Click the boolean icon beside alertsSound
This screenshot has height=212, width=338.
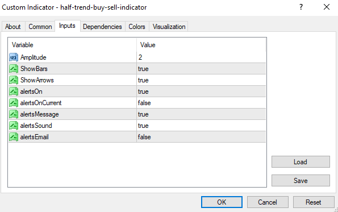point(14,126)
